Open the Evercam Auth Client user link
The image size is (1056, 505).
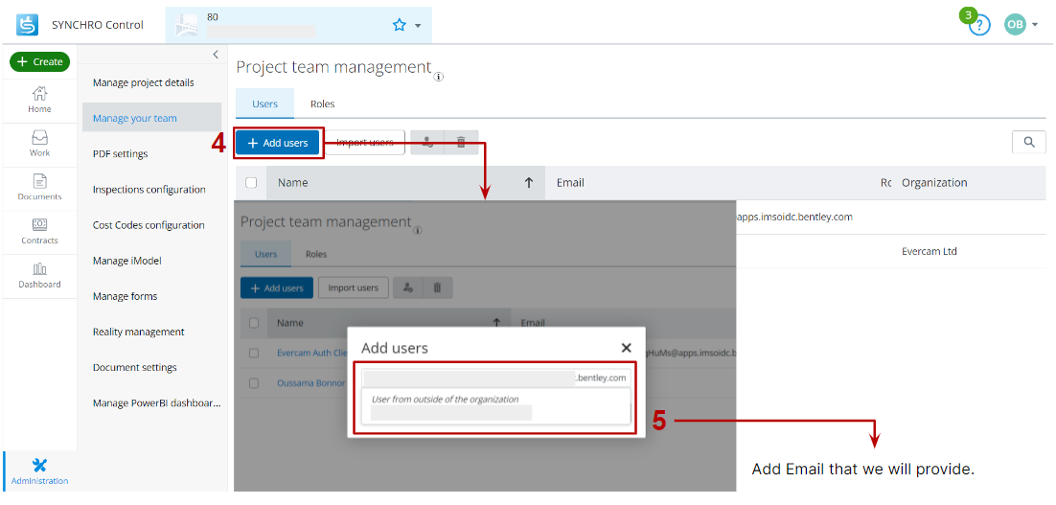311,353
